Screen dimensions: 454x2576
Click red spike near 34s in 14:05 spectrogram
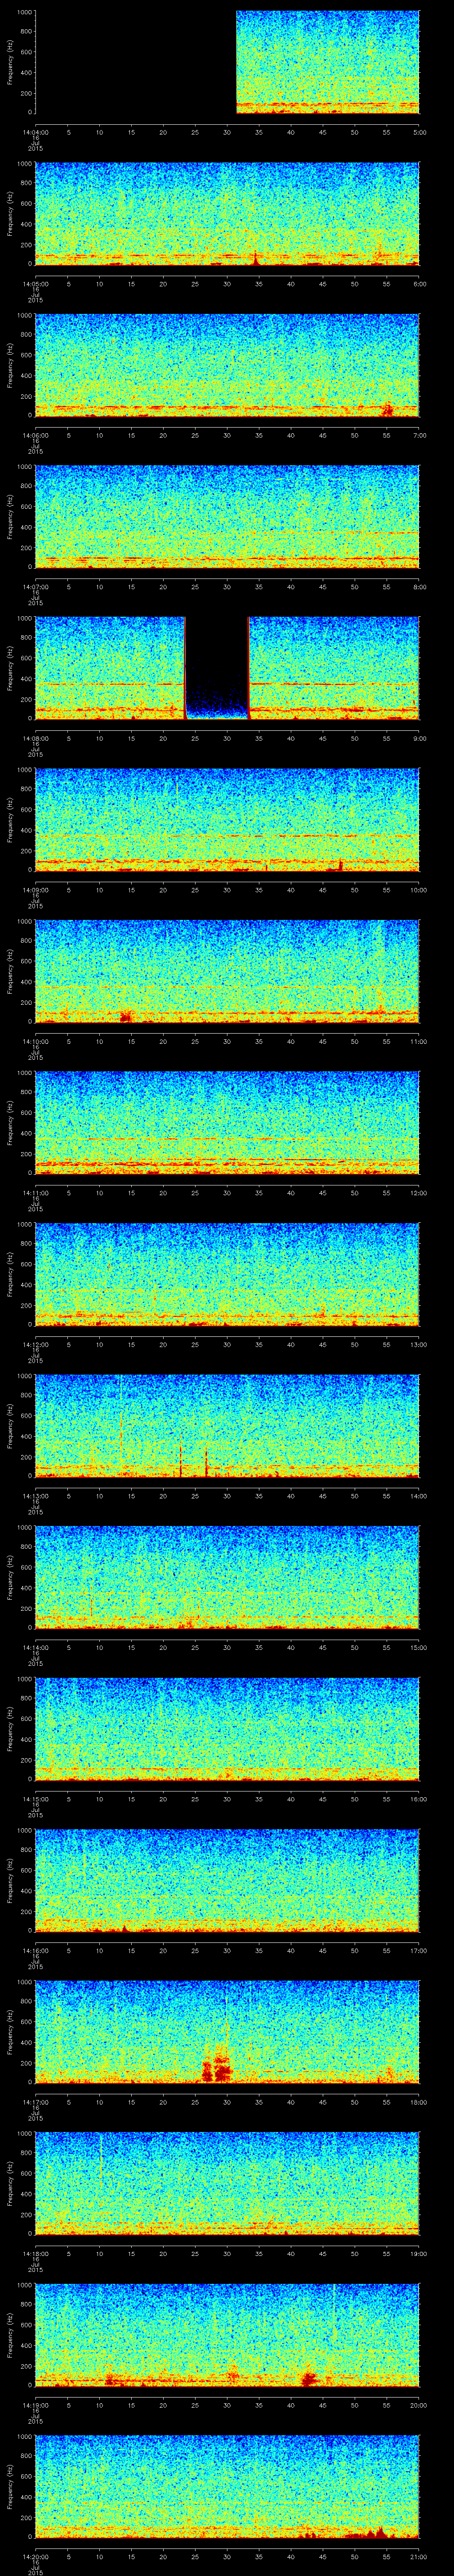[x=255, y=258]
